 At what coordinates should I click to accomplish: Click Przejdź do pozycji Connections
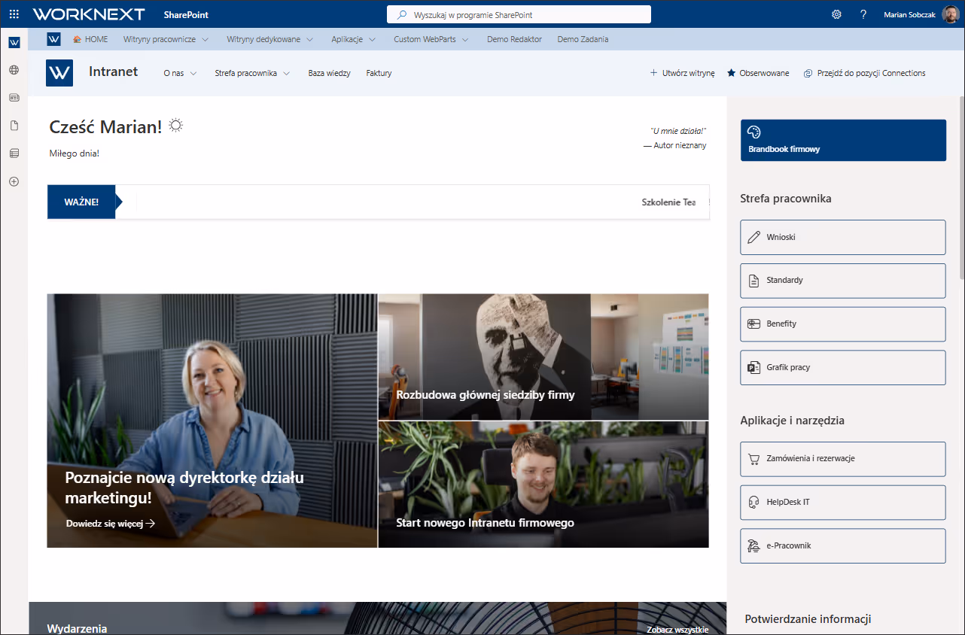coord(864,73)
